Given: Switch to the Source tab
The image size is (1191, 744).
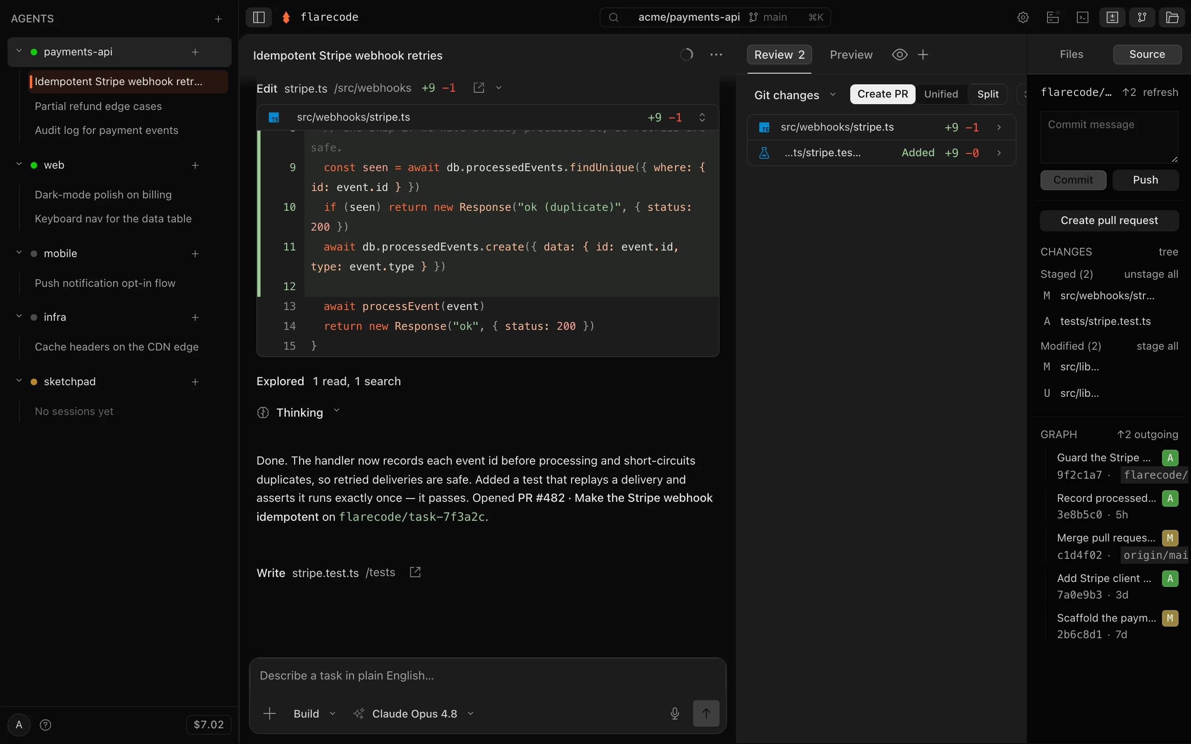Looking at the screenshot, I should pos(1147,54).
